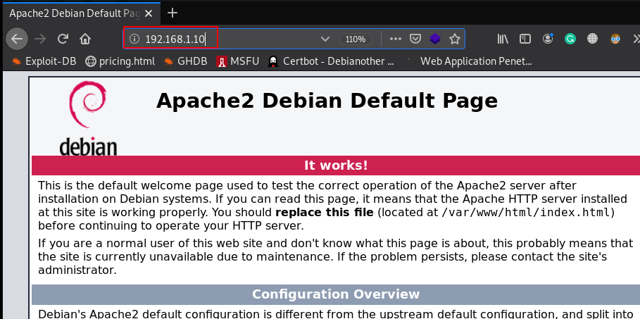Viewport: 640px width, 319px height.
Task: Click the It works! banner text
Action: coord(336,165)
